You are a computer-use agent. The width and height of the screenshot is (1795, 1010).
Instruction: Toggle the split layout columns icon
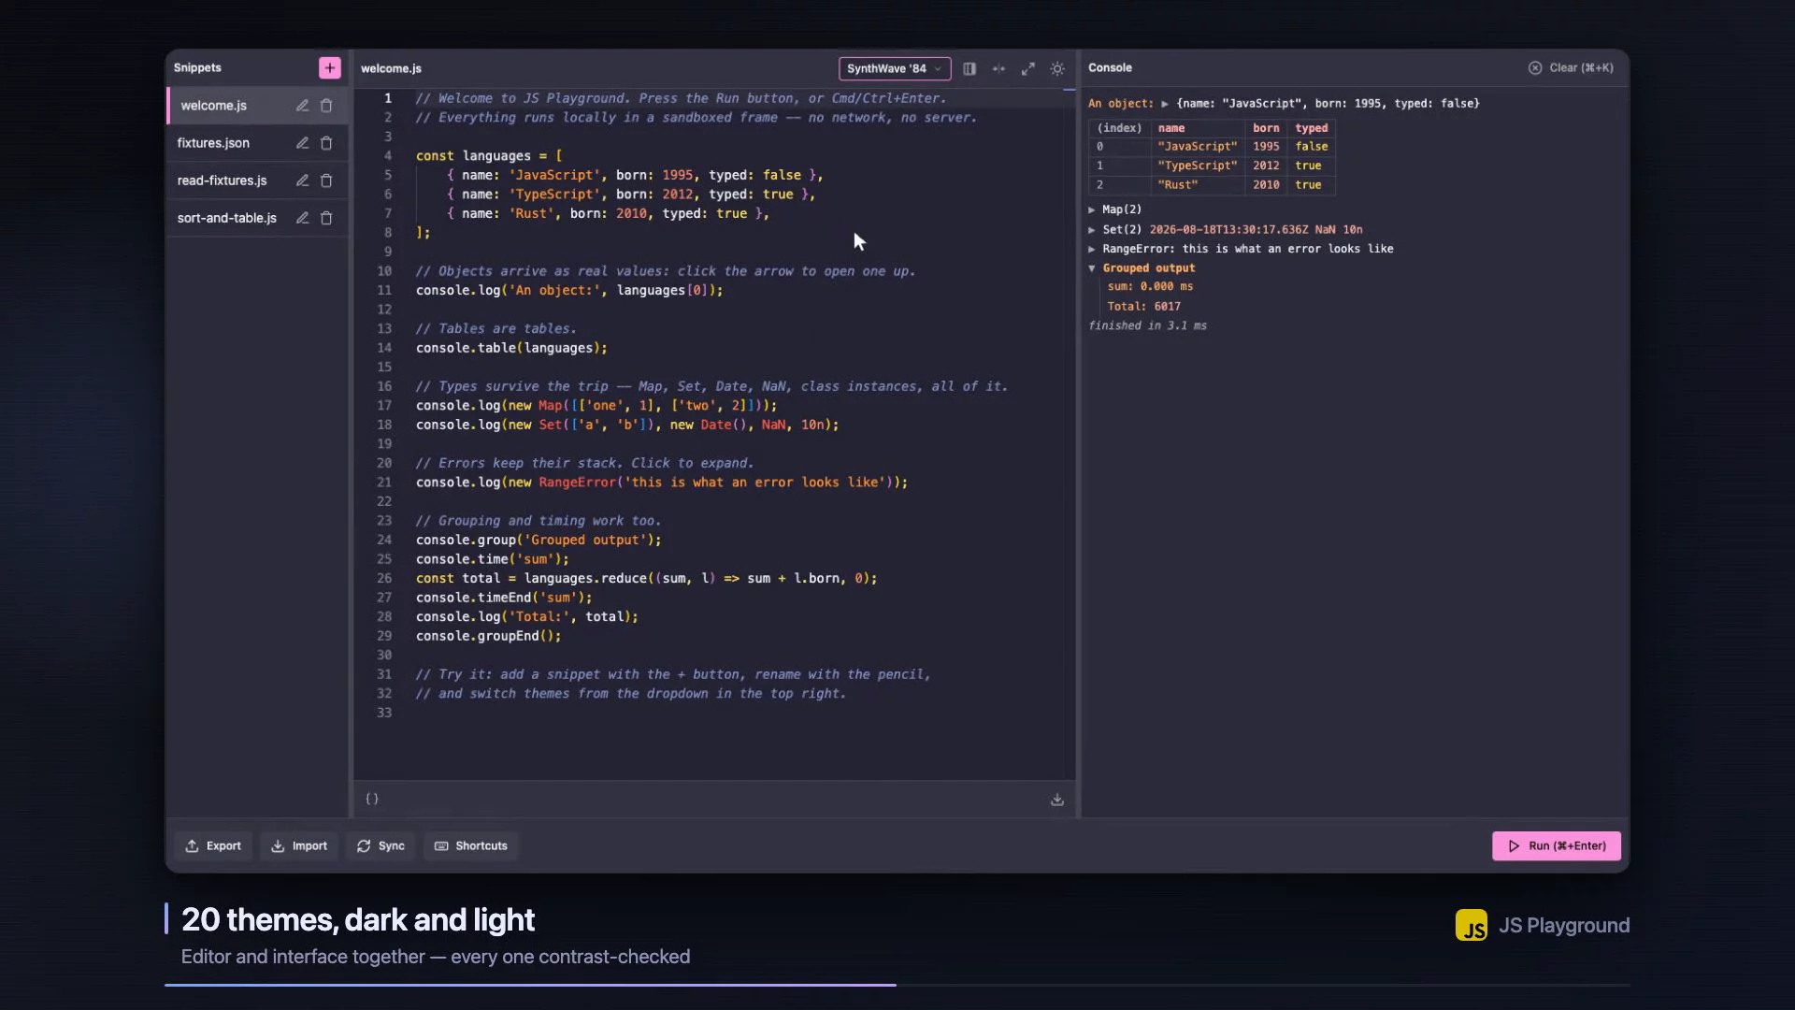tap(969, 68)
